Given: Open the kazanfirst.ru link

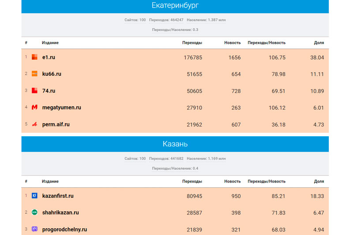Looking at the screenshot, I should point(58,196).
